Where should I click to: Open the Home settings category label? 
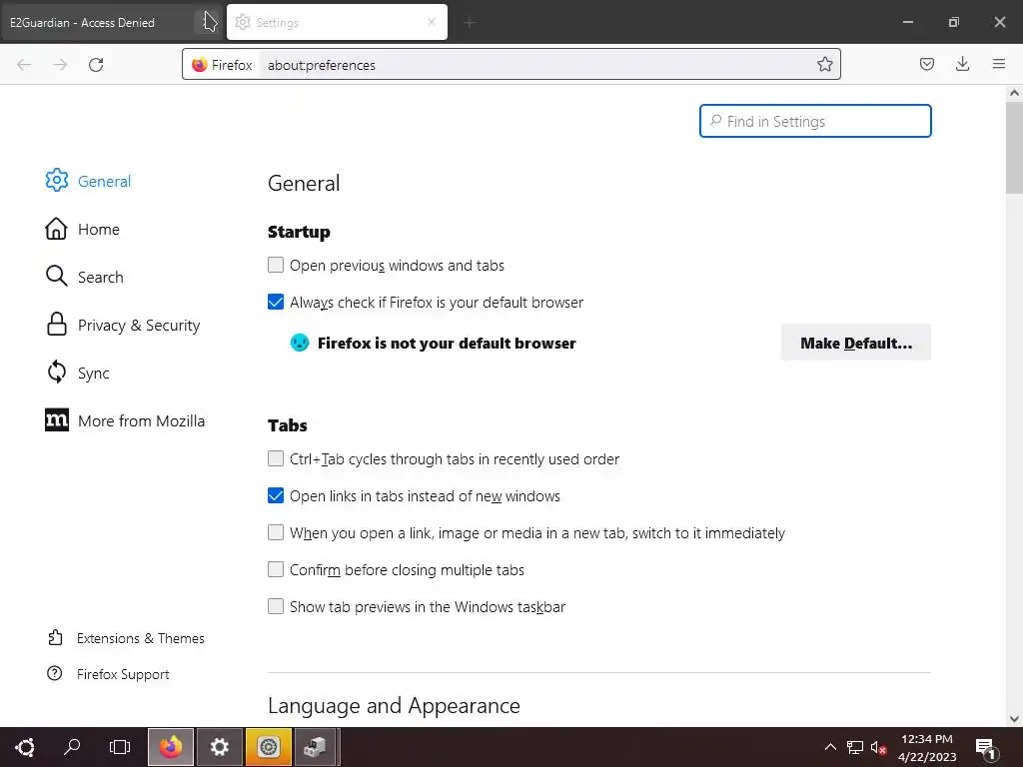pyautogui.click(x=99, y=229)
